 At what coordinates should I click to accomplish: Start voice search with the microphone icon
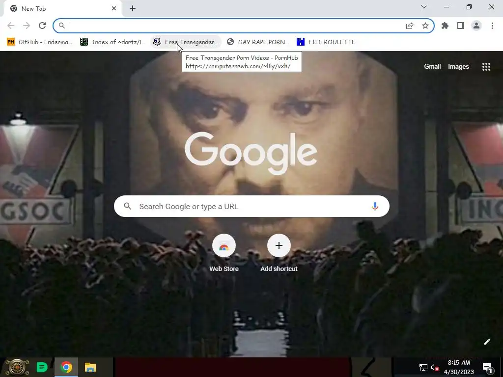click(x=375, y=206)
